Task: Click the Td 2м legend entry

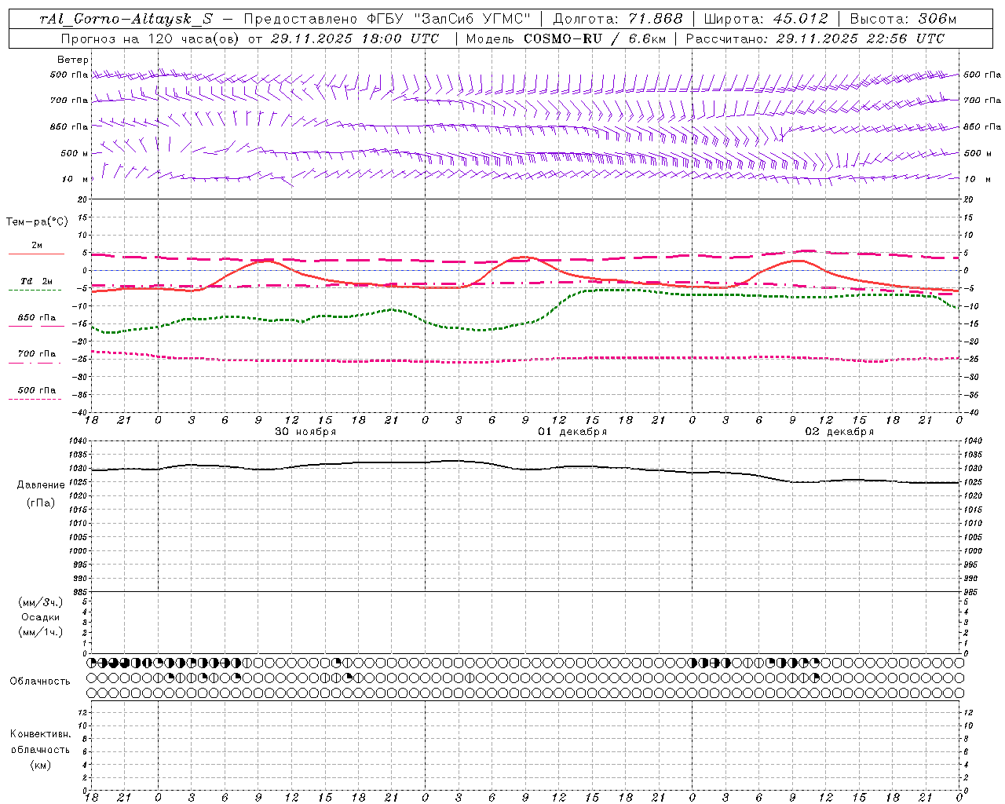Action: coord(37,281)
